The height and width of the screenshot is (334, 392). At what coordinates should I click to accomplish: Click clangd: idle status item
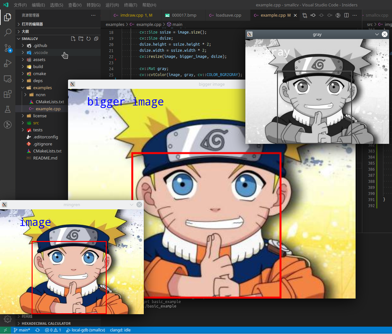pos(120,330)
